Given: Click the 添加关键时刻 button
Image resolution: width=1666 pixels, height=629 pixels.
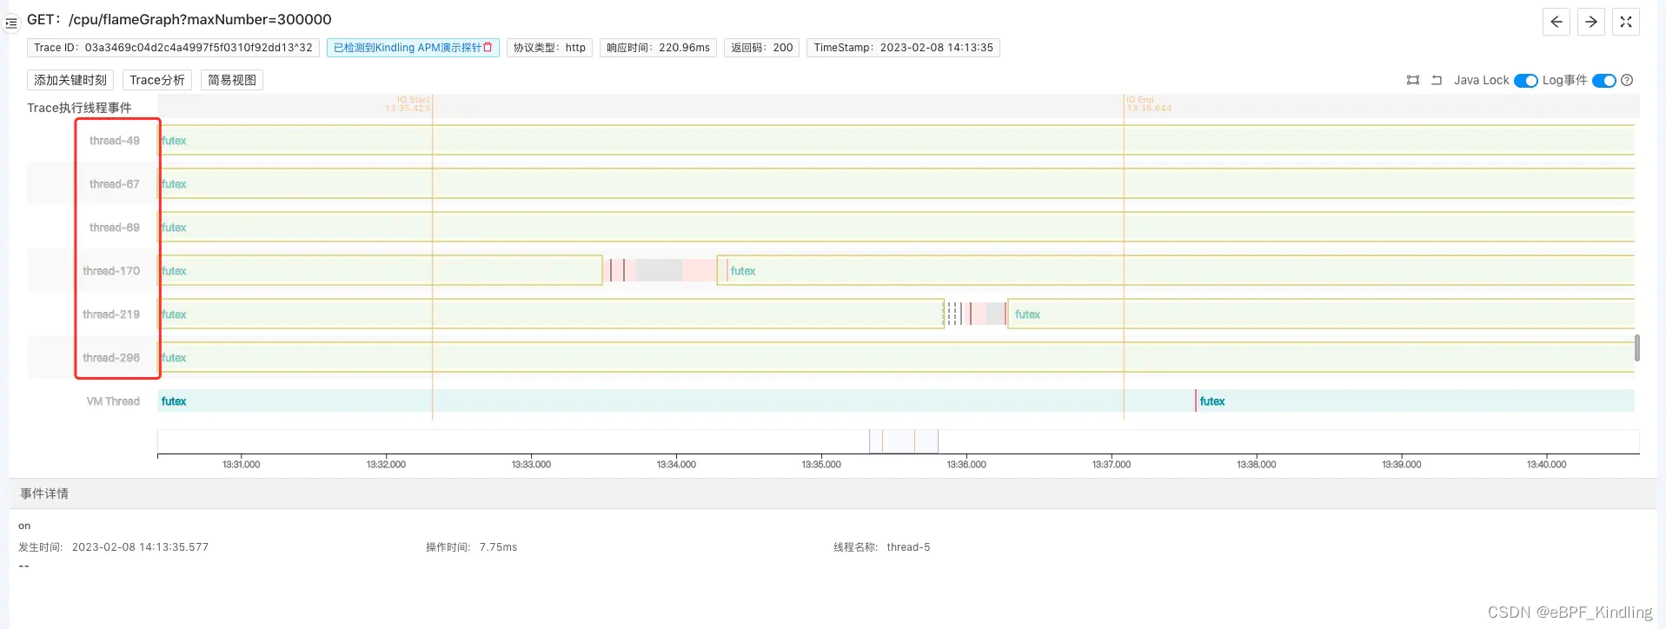Looking at the screenshot, I should (70, 80).
